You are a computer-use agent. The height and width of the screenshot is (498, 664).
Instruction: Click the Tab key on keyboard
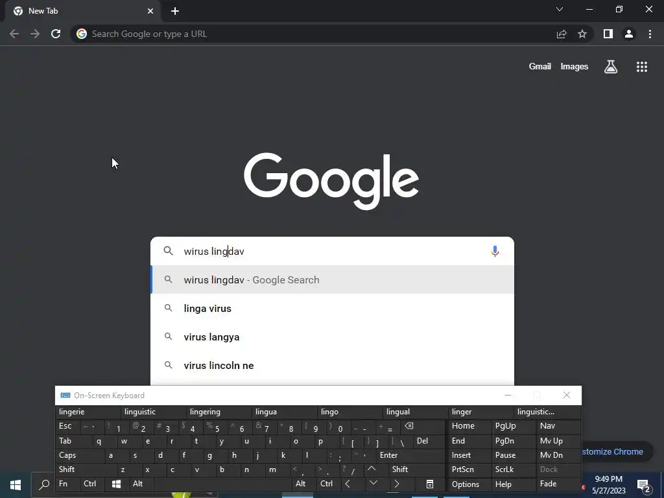(74, 441)
